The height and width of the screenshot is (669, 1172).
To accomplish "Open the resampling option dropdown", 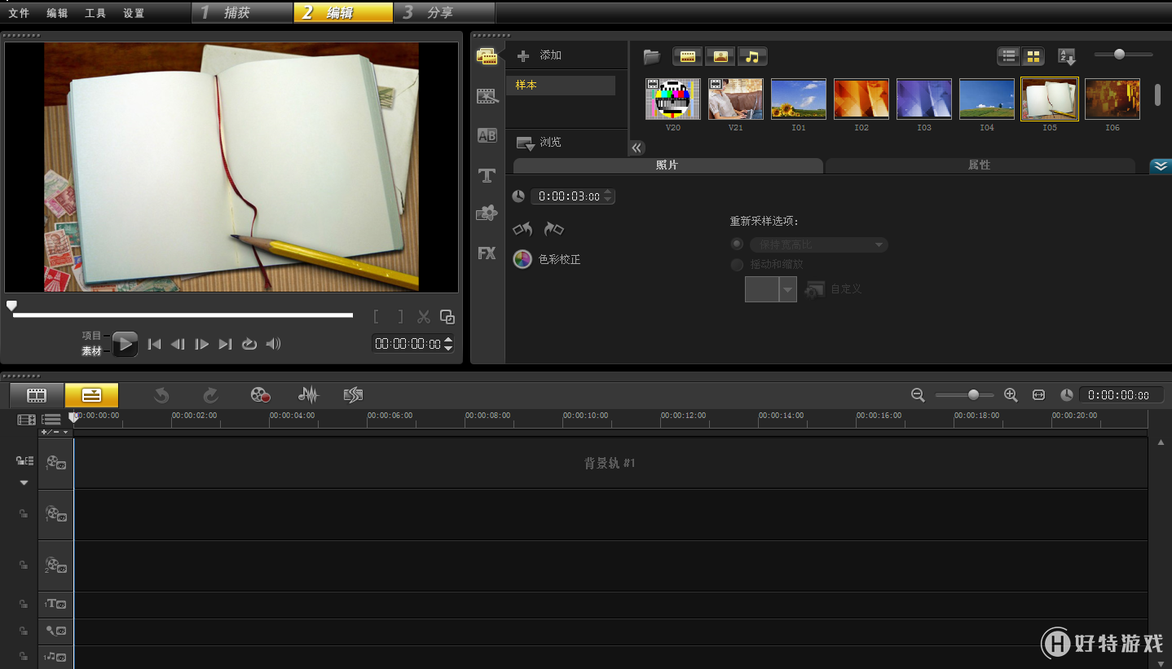I will pyautogui.click(x=818, y=244).
